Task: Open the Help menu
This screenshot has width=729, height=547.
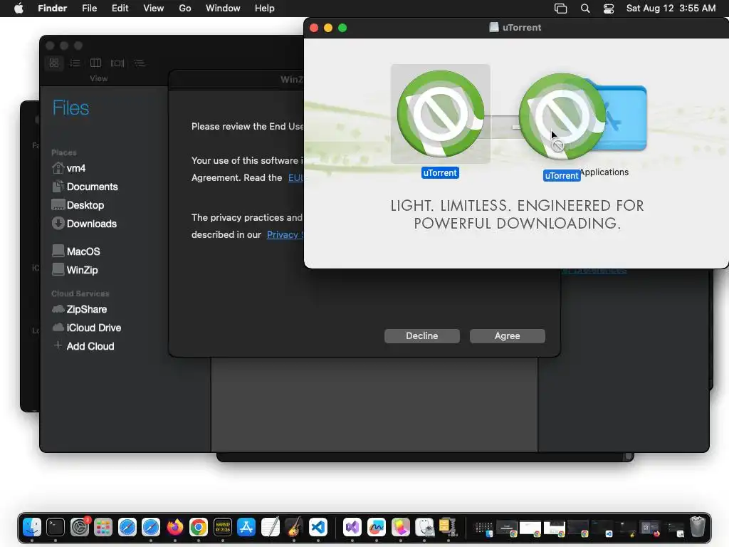Action: 265,9
